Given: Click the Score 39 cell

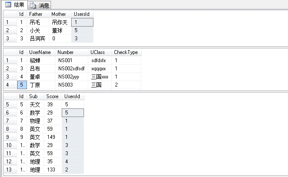Looking at the screenshot, I should tap(53, 105).
